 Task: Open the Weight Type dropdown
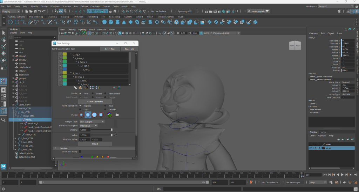coord(92,121)
